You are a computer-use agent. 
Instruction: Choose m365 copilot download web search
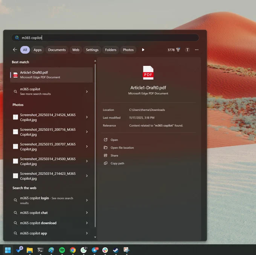[x=38, y=223]
